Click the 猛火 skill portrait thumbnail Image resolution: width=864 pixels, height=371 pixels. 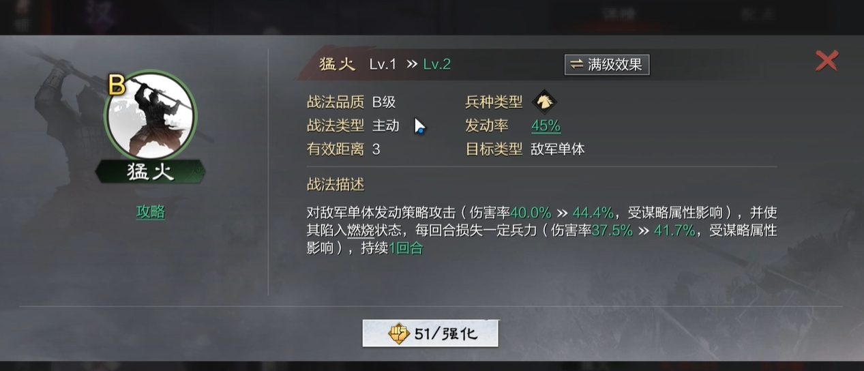150,115
